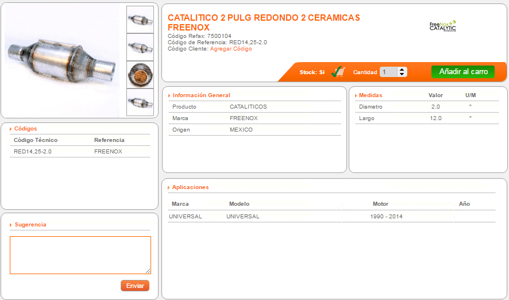
Task: Add the product with Añadir al carro
Action: (x=463, y=72)
